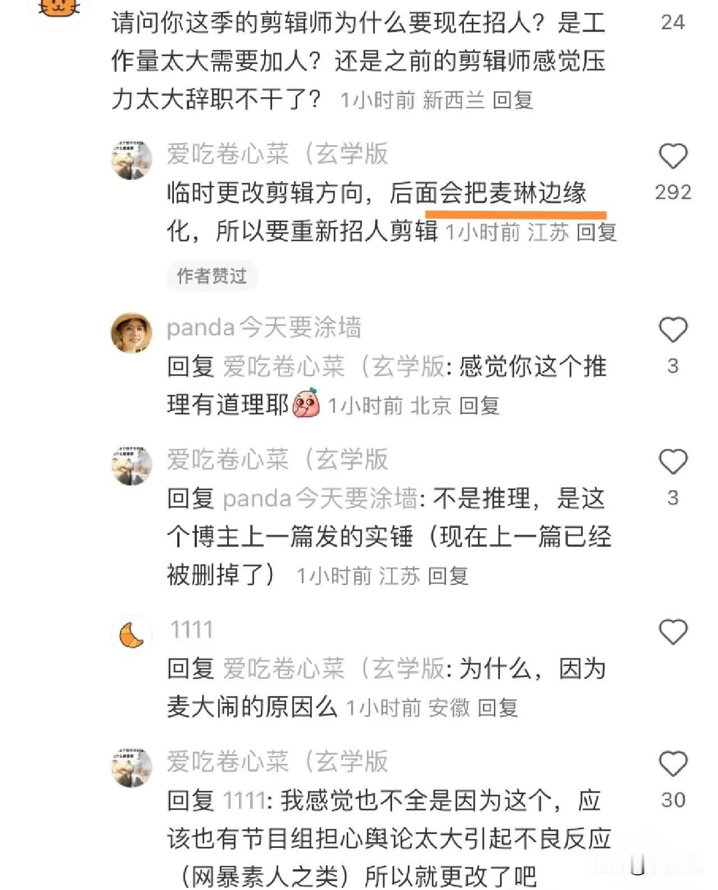
Task: Tap the 作者赞过 badge
Action: click(x=212, y=275)
